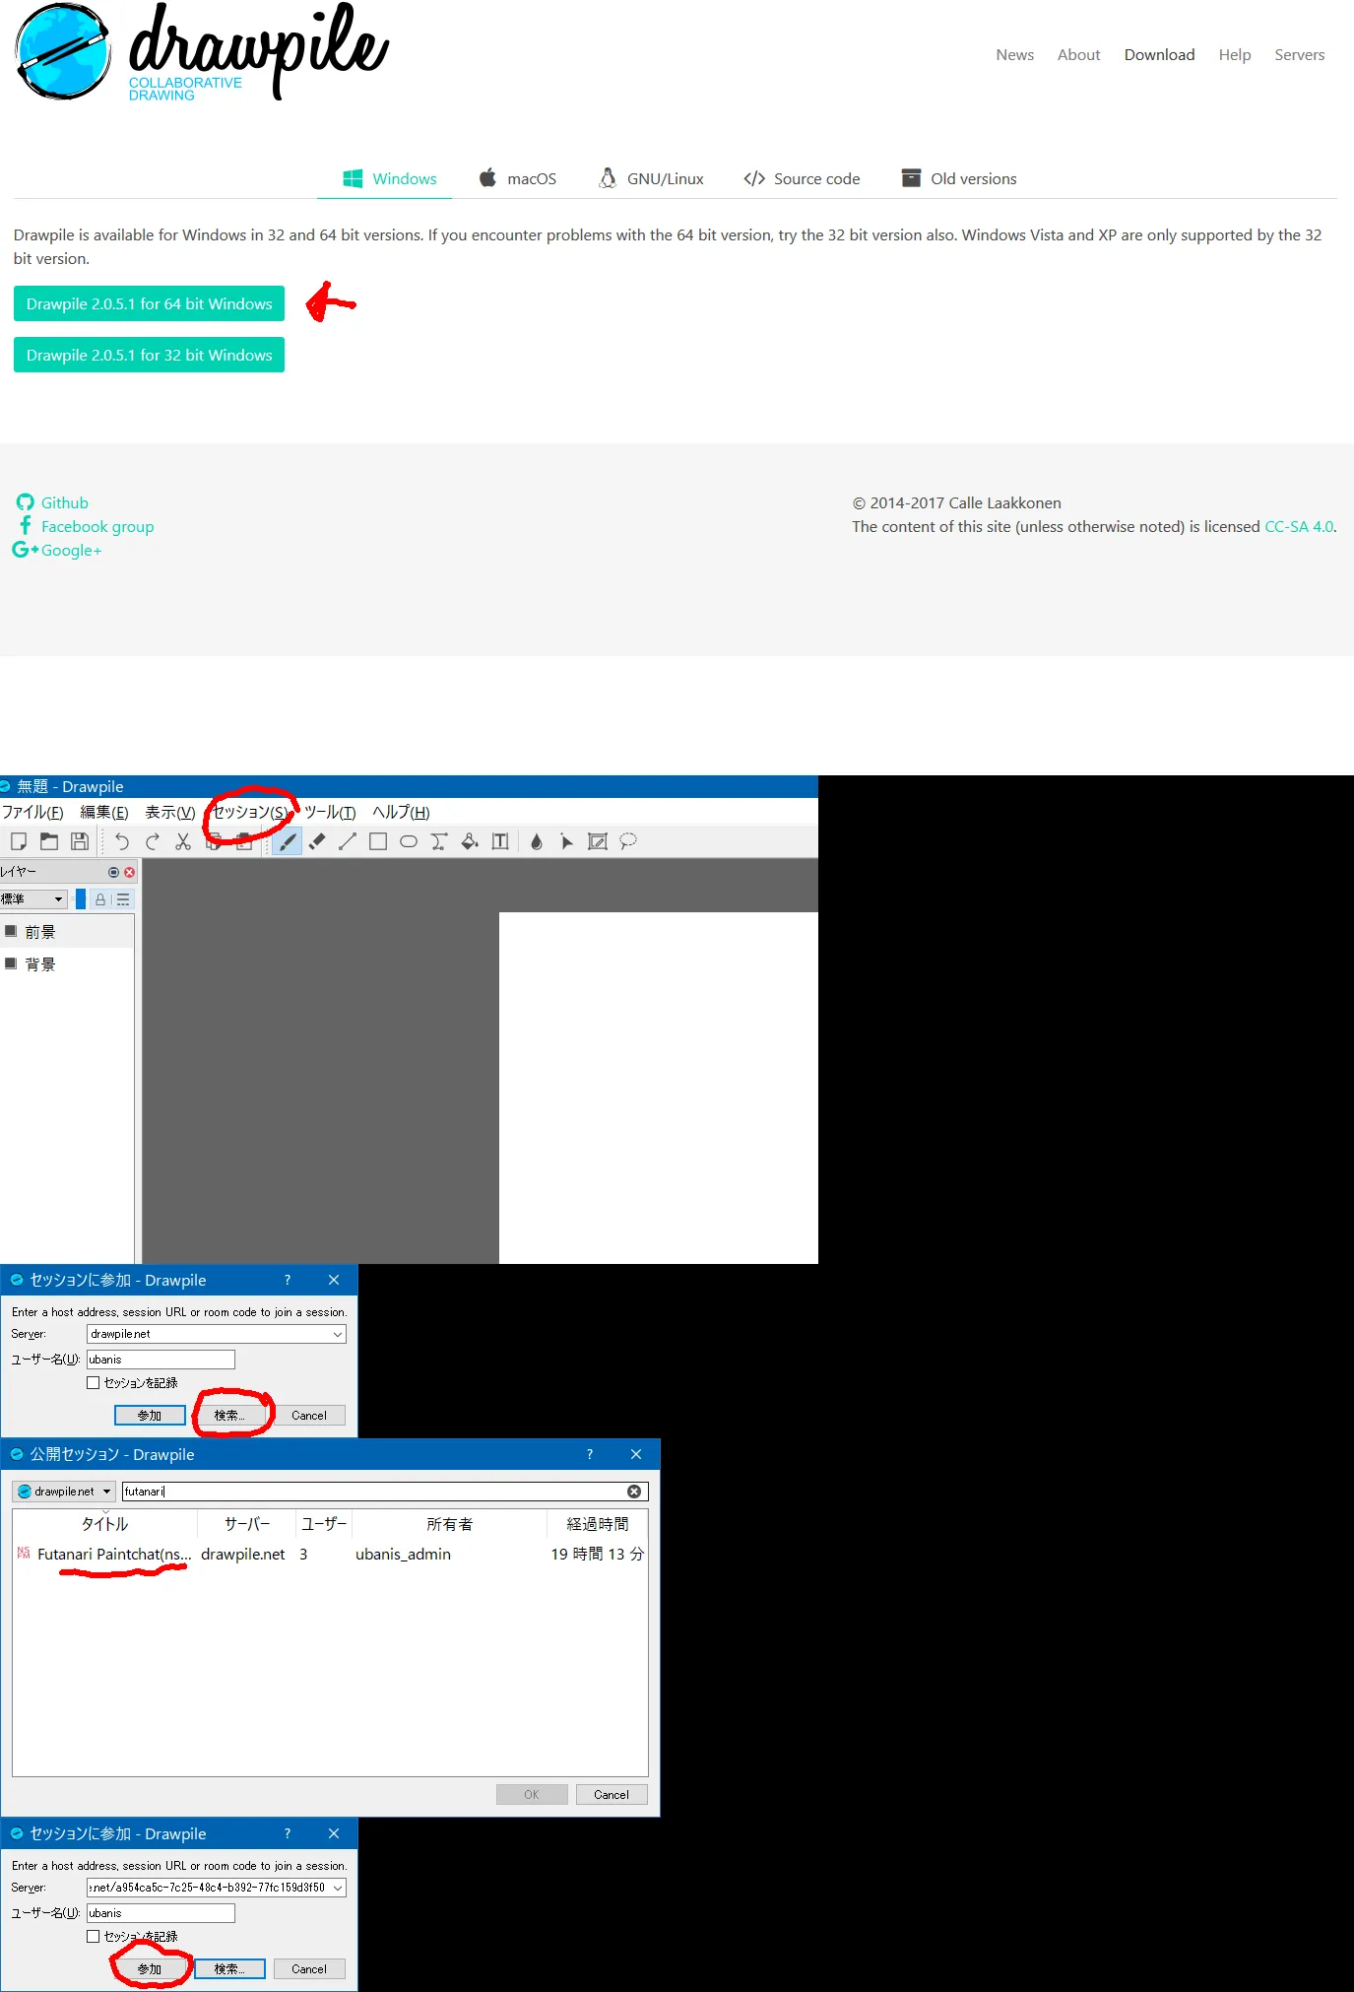Select the Brush tool
The width and height of the screenshot is (1354, 1992).
[x=287, y=841]
